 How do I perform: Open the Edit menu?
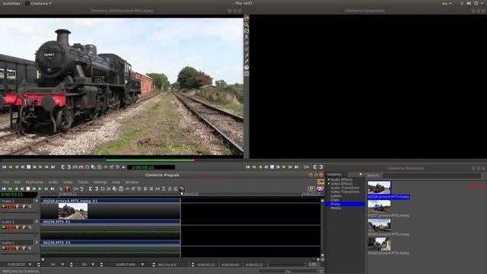18,182
